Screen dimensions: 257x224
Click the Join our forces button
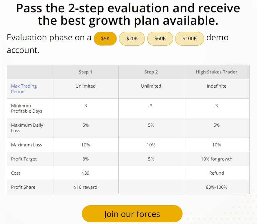[132, 214]
